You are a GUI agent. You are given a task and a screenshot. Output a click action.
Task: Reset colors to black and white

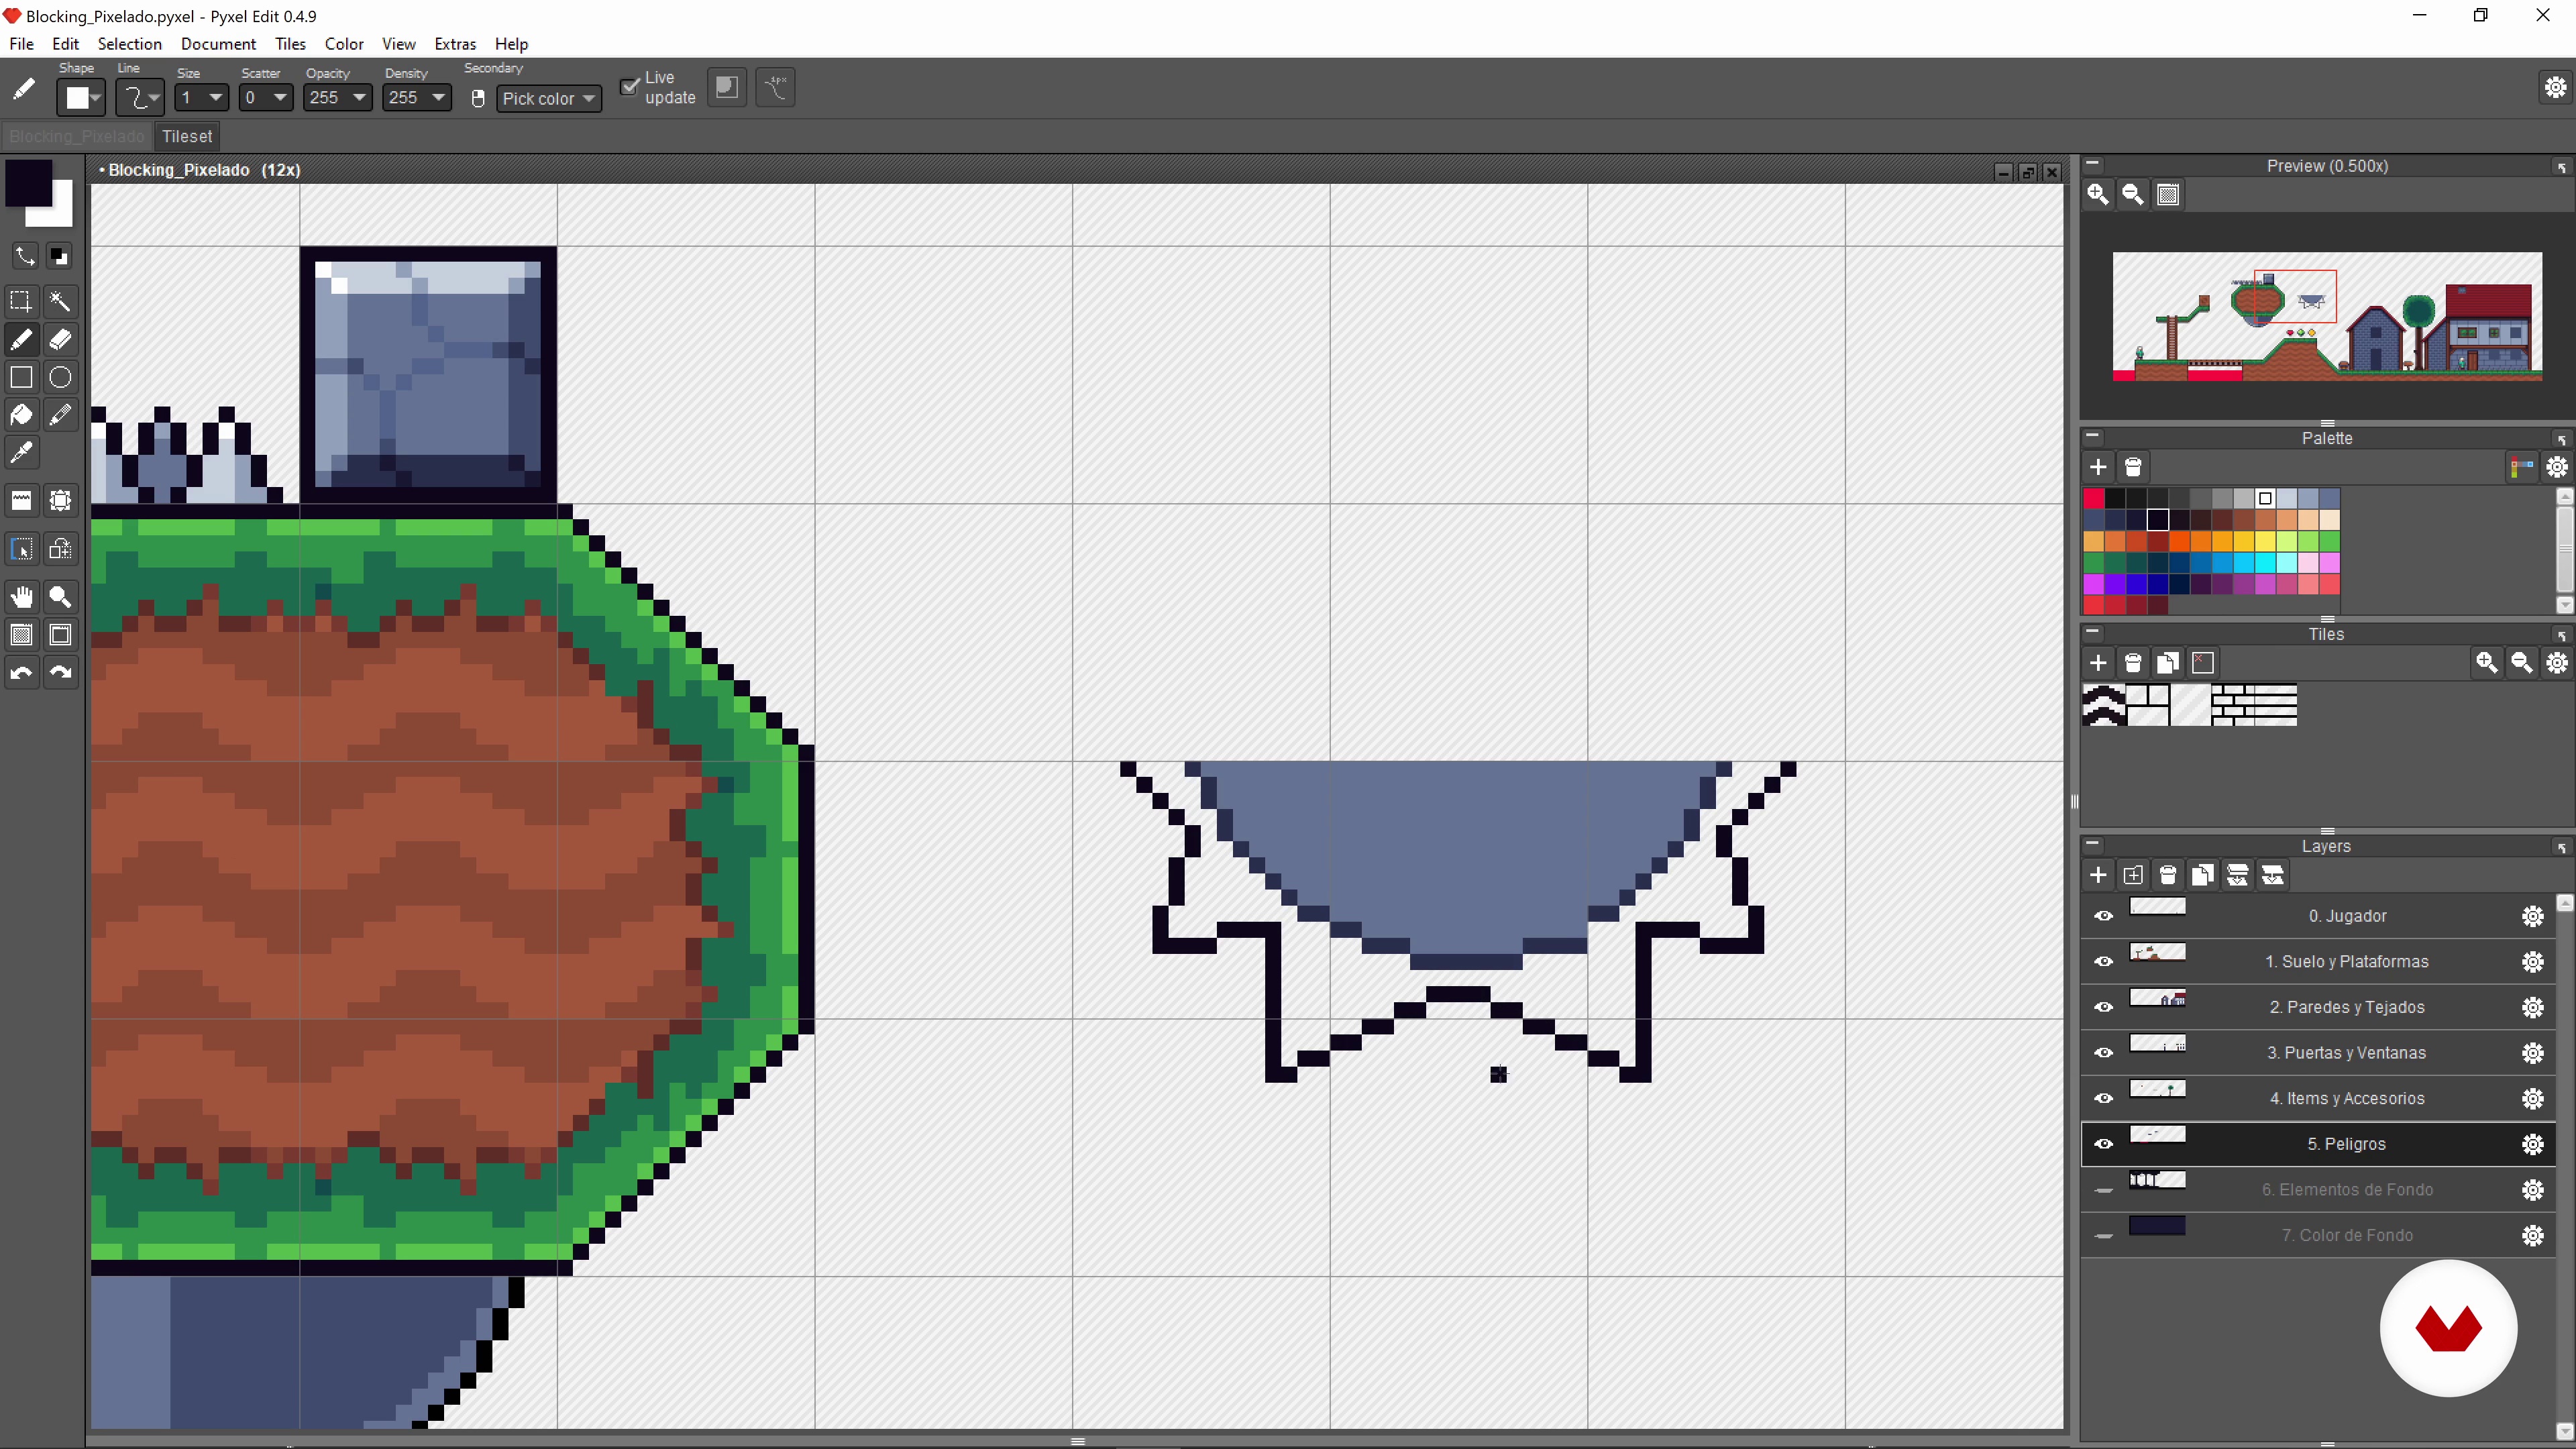pos(60,256)
